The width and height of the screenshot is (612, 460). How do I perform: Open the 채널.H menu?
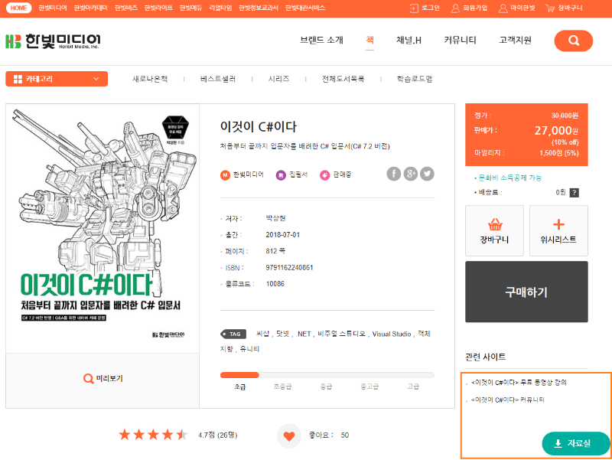coord(409,41)
